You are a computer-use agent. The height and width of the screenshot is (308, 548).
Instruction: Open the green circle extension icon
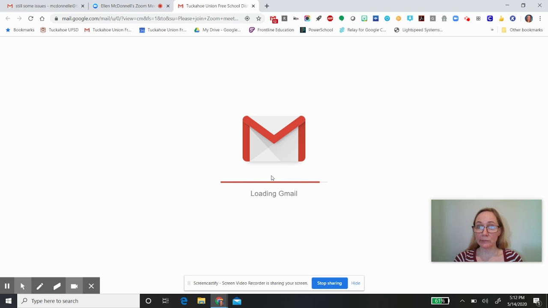[341, 18]
